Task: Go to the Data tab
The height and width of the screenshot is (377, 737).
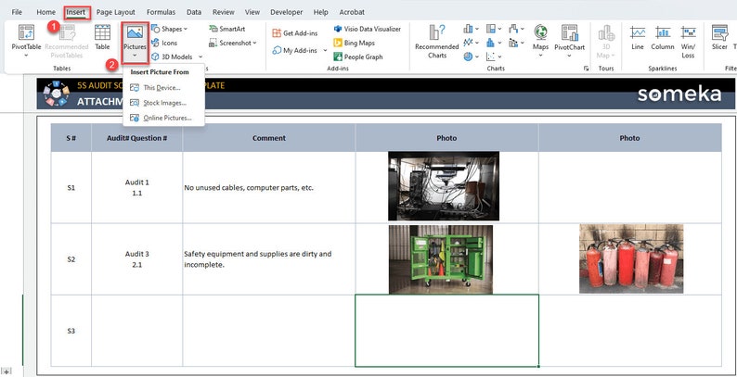Action: pyautogui.click(x=194, y=12)
